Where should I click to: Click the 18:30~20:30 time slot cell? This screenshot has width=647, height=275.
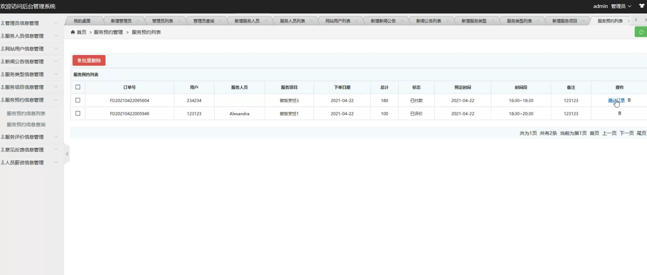521,113
